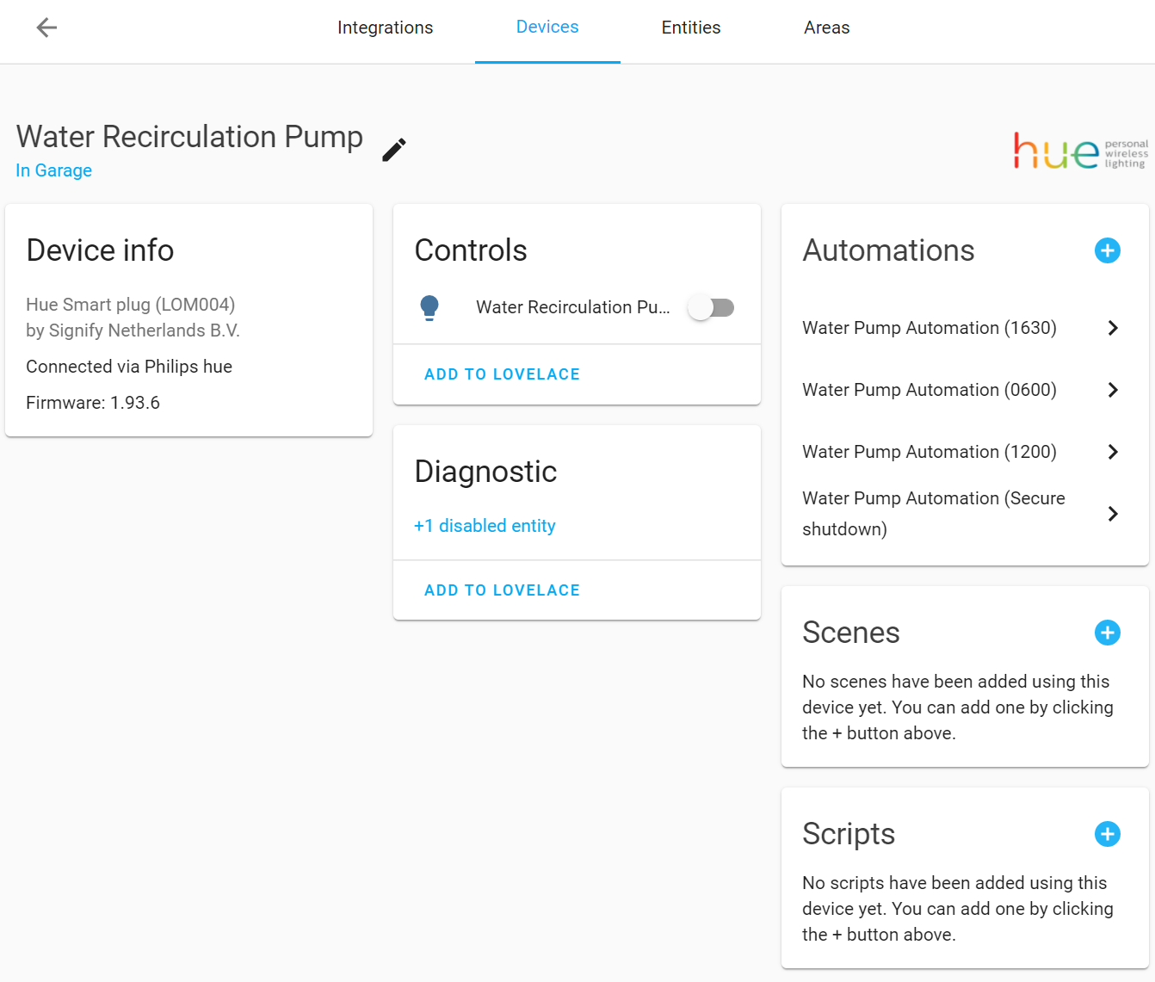Screen dimensions: 1155x982
Task: Show the +1 disabled entity link
Action: (x=485, y=526)
